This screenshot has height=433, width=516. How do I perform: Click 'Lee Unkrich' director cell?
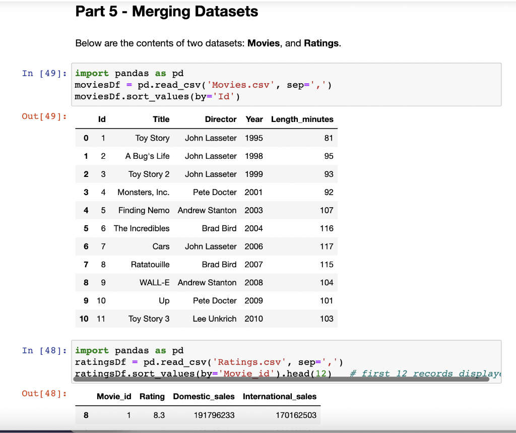click(215, 319)
